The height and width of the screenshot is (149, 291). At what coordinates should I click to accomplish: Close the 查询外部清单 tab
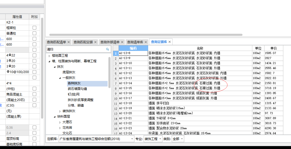[x=122, y=42]
